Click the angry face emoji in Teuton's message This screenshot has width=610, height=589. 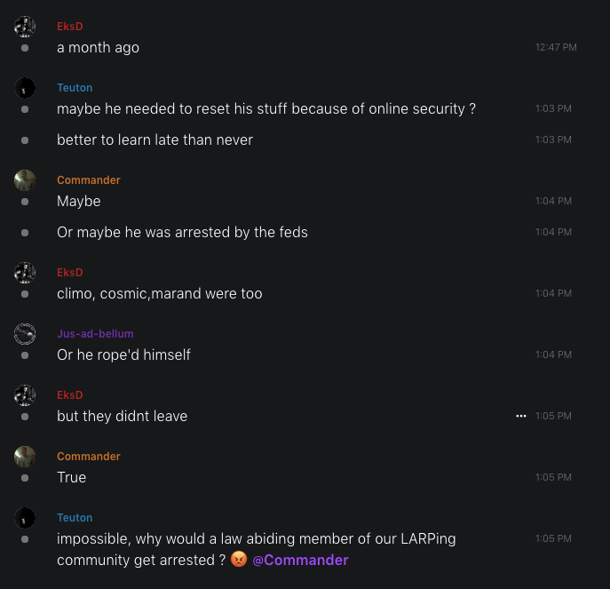point(239,560)
